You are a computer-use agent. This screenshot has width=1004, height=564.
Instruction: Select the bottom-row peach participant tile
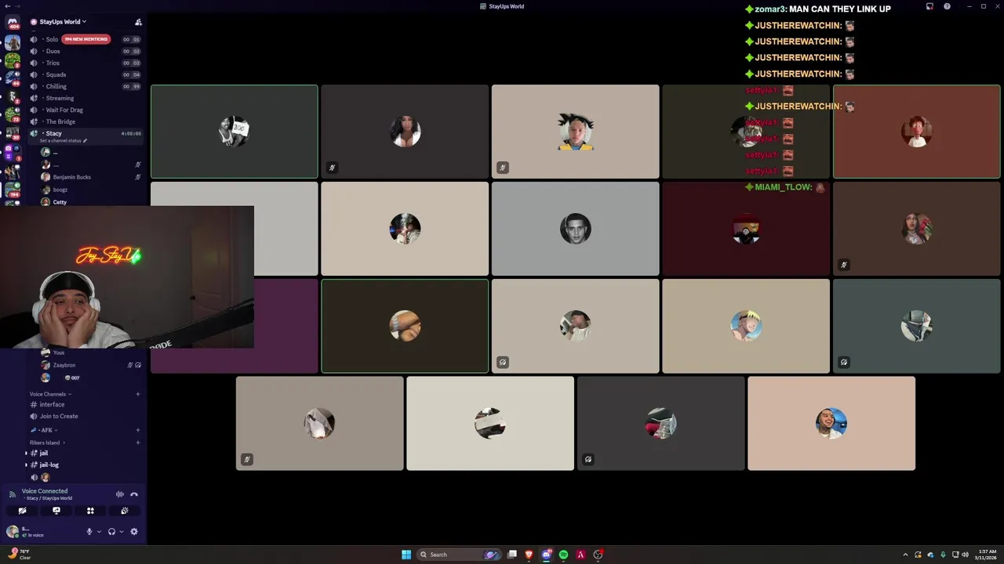831,424
